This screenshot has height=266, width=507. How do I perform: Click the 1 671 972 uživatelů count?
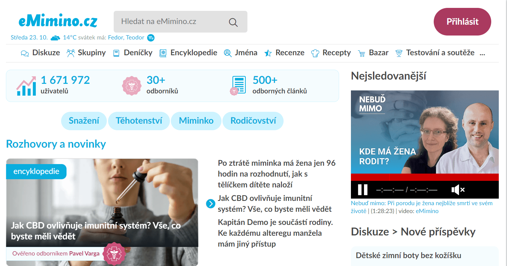65,85
